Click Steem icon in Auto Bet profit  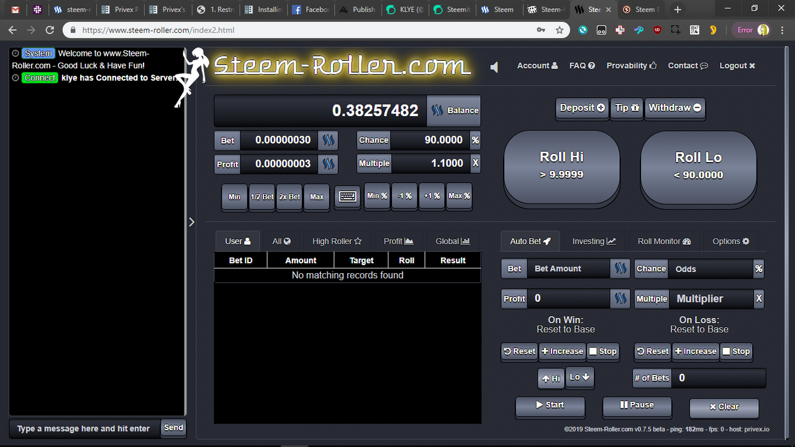tap(620, 299)
